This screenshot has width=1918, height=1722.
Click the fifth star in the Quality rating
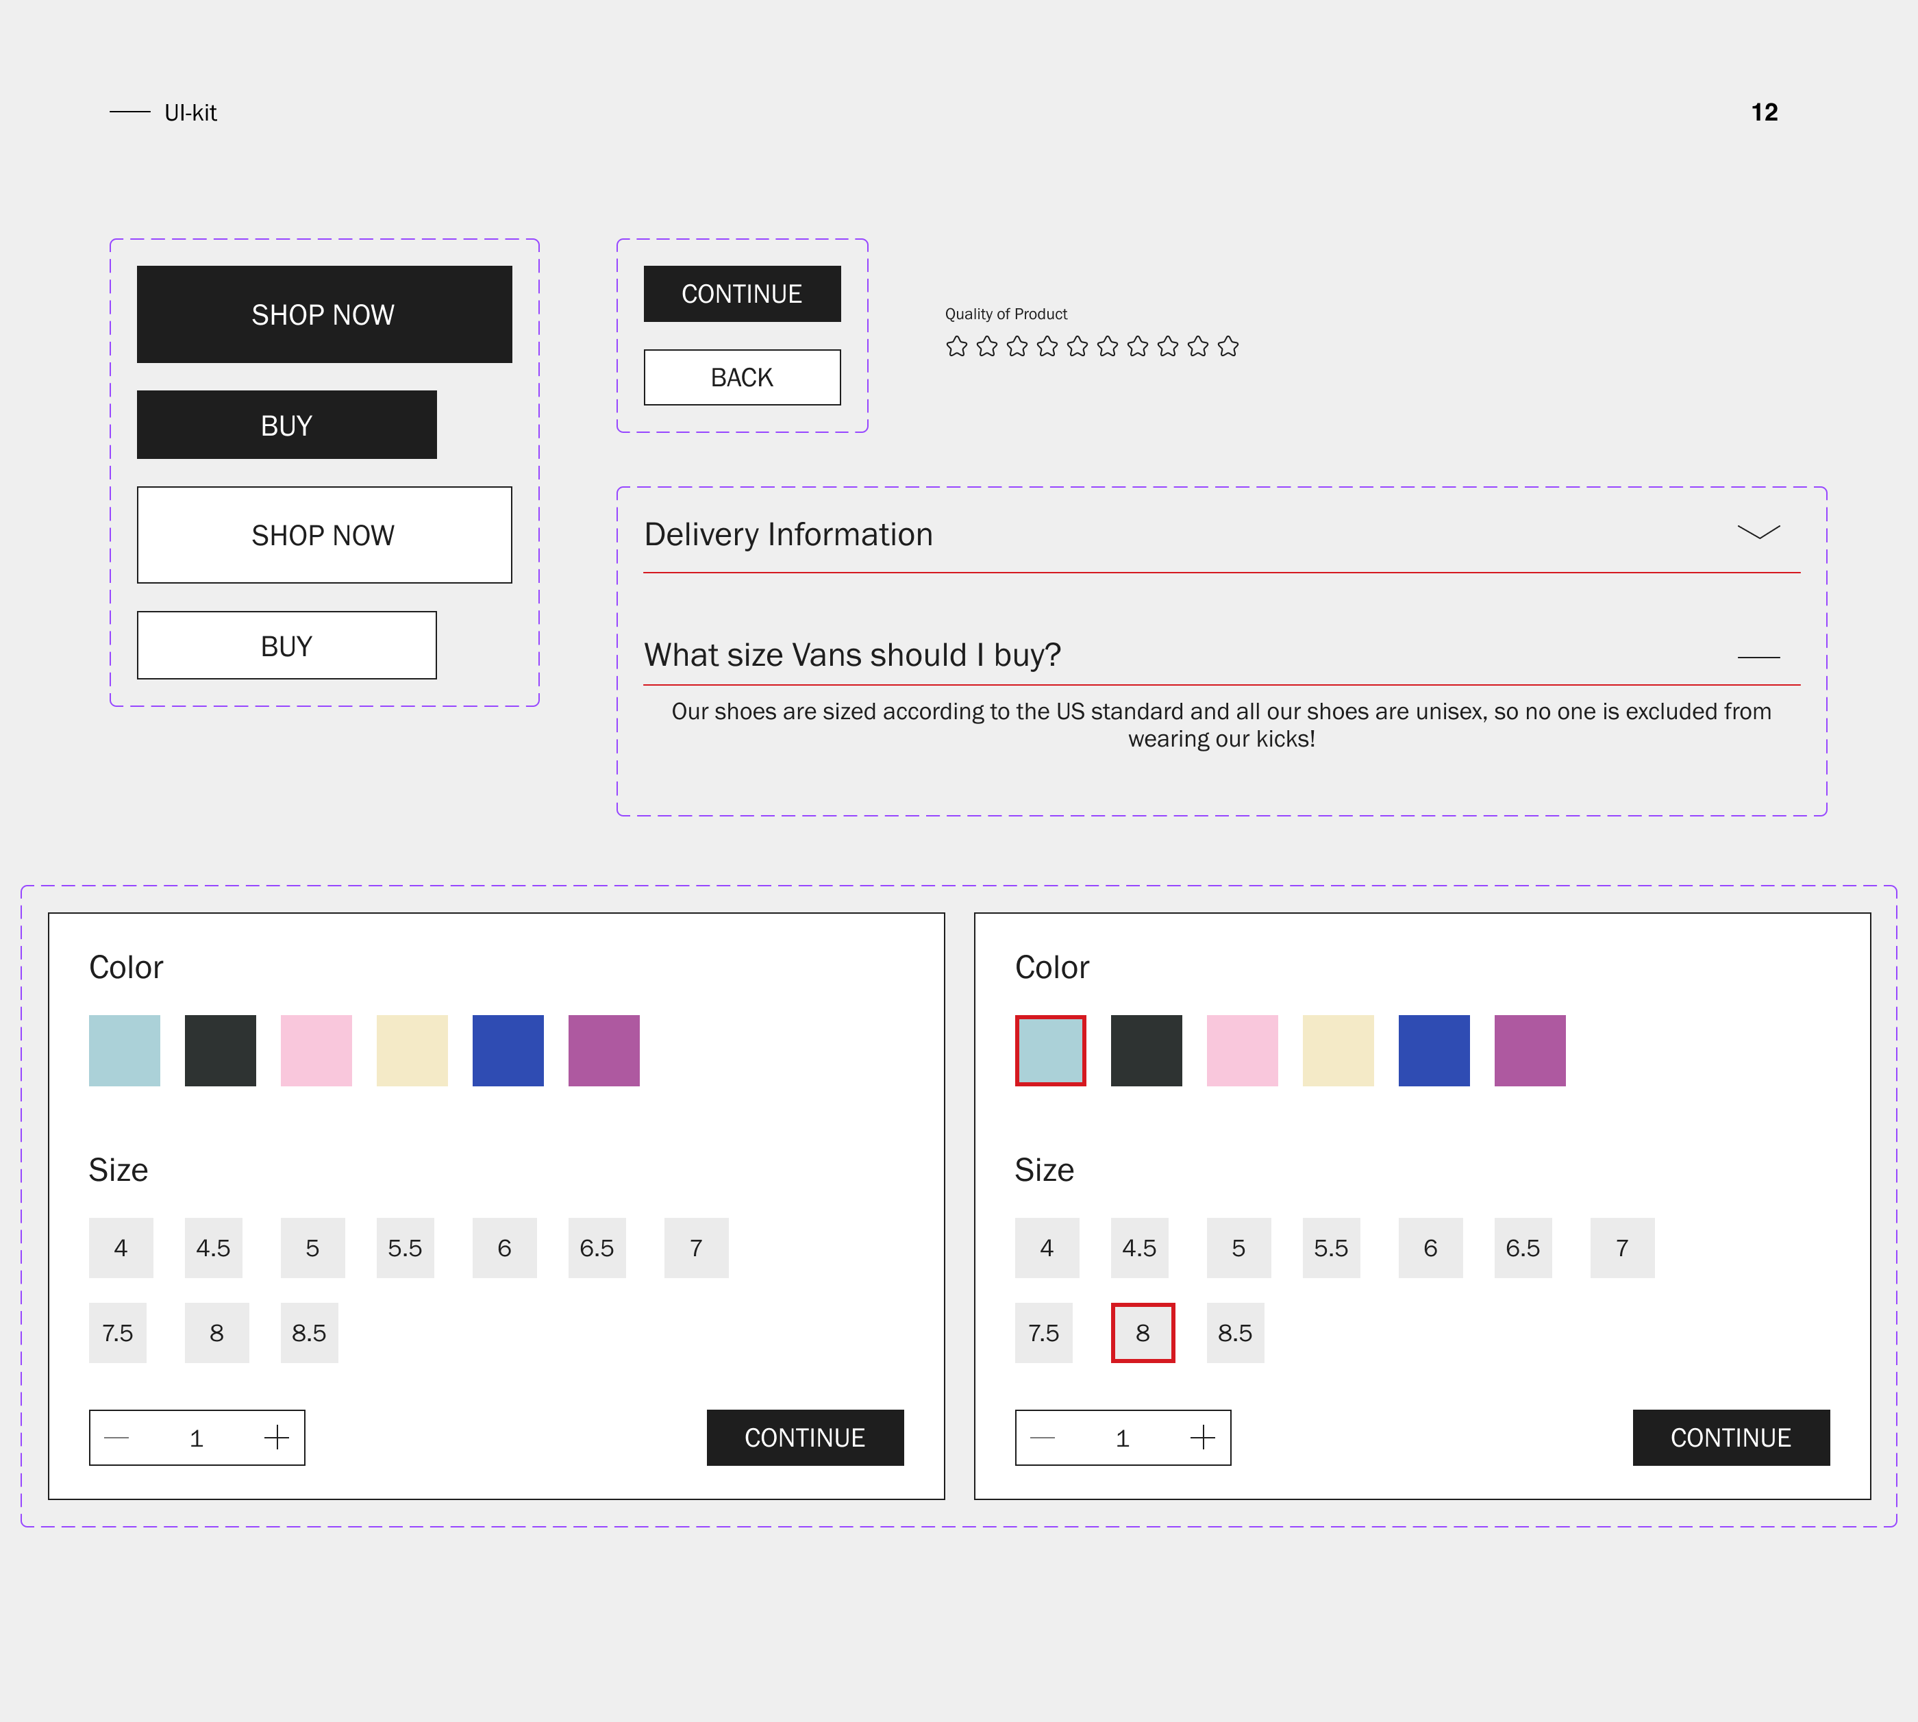tap(1078, 347)
